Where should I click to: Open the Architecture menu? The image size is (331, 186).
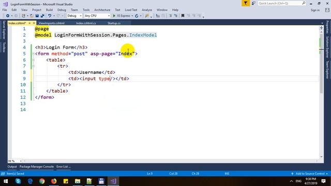pos(102,10)
